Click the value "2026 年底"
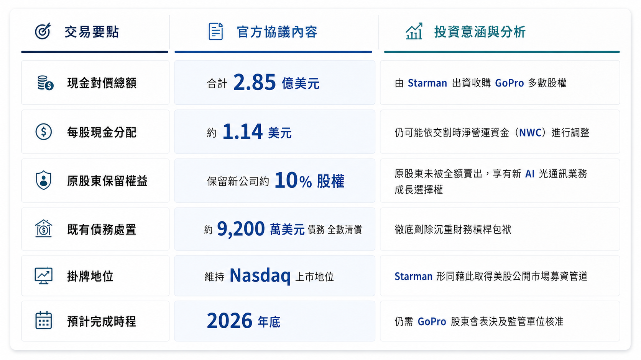The image size is (641, 360). (x=244, y=321)
